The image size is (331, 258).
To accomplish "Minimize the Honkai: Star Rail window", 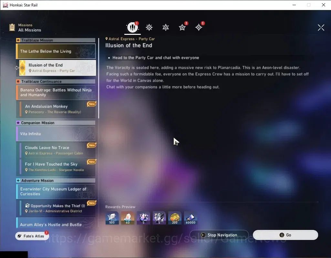I will [x=294, y=5].
